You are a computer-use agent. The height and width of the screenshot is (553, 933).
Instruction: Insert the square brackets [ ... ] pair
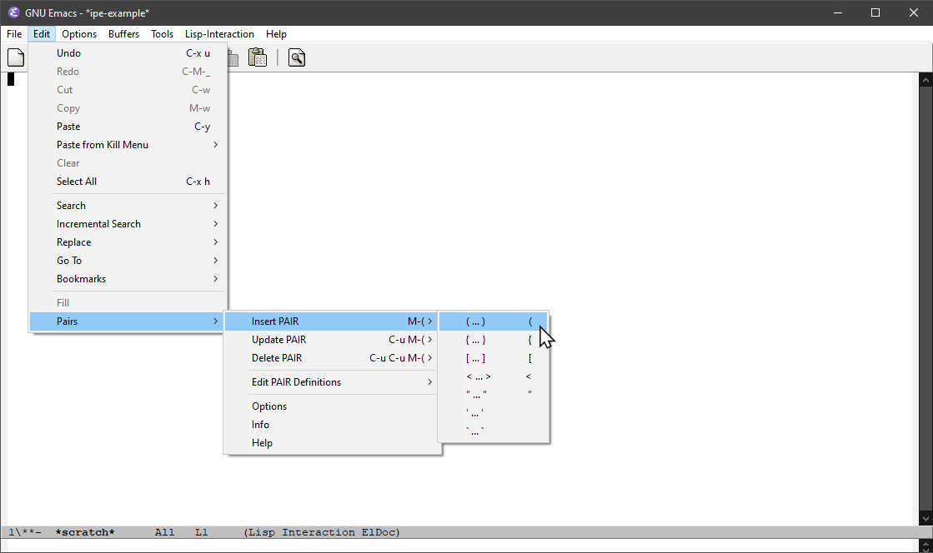[494, 358]
